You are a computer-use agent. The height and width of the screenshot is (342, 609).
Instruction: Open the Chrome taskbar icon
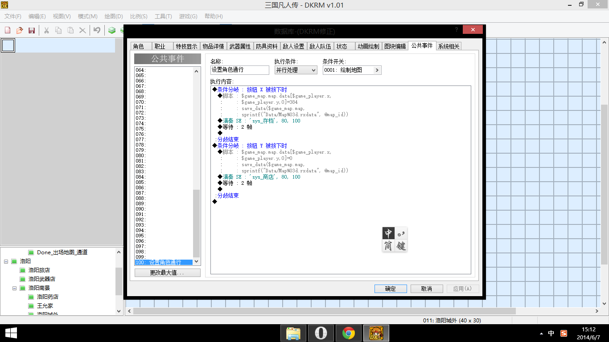348,333
